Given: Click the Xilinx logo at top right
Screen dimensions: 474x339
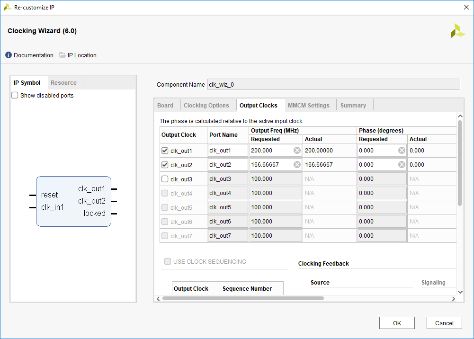Looking at the screenshot, I should (458, 31).
